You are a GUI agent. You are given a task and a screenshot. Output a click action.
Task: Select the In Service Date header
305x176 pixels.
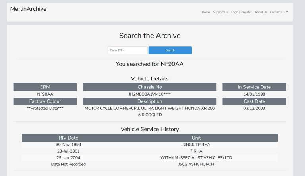(x=254, y=87)
